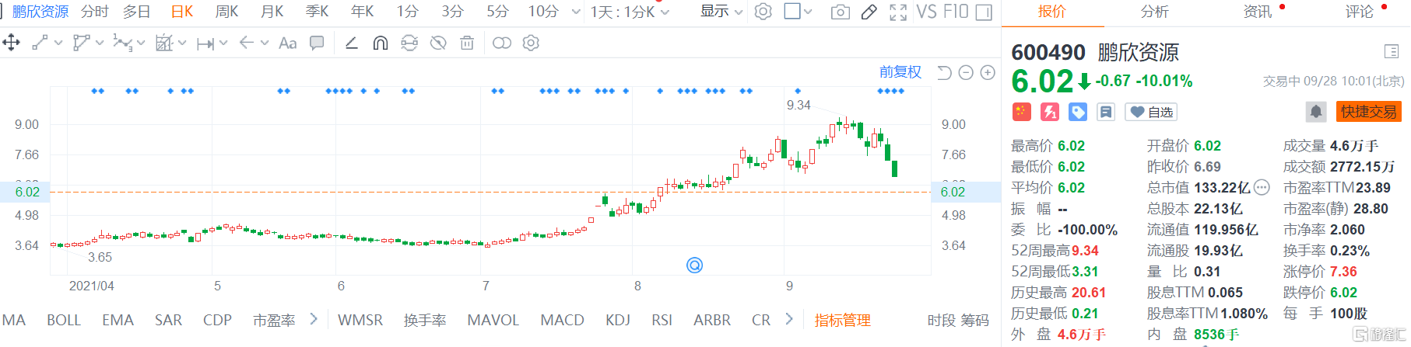Switch to 分时 intraday view

point(95,12)
